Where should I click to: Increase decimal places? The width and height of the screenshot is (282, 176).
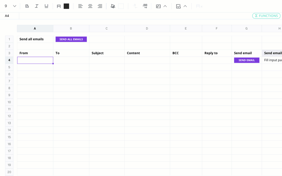pyautogui.click(x=145, y=6)
